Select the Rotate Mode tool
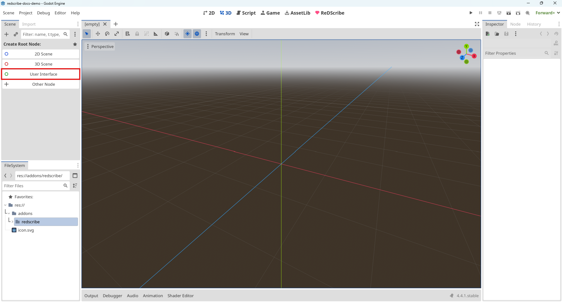Image resolution: width=562 pixels, height=302 pixels. pyautogui.click(x=107, y=34)
